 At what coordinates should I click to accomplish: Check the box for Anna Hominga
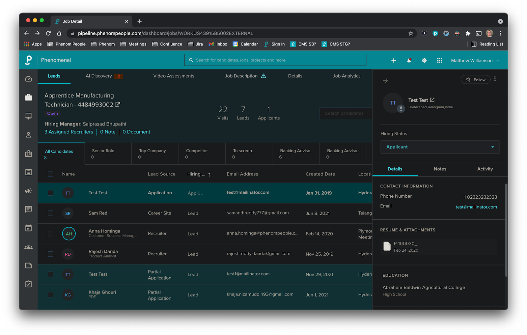pos(50,234)
